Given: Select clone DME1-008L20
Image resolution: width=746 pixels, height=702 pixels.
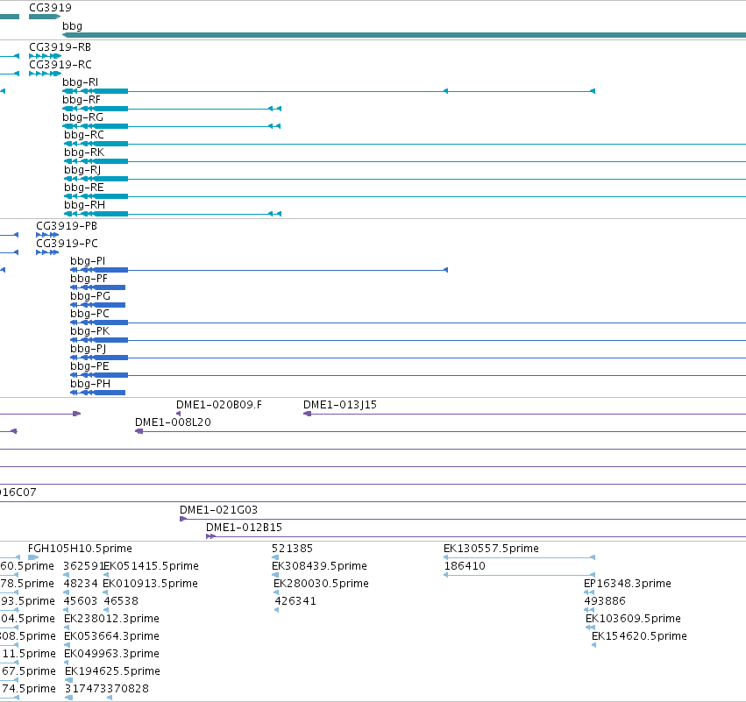Looking at the screenshot, I should pyautogui.click(x=174, y=422).
